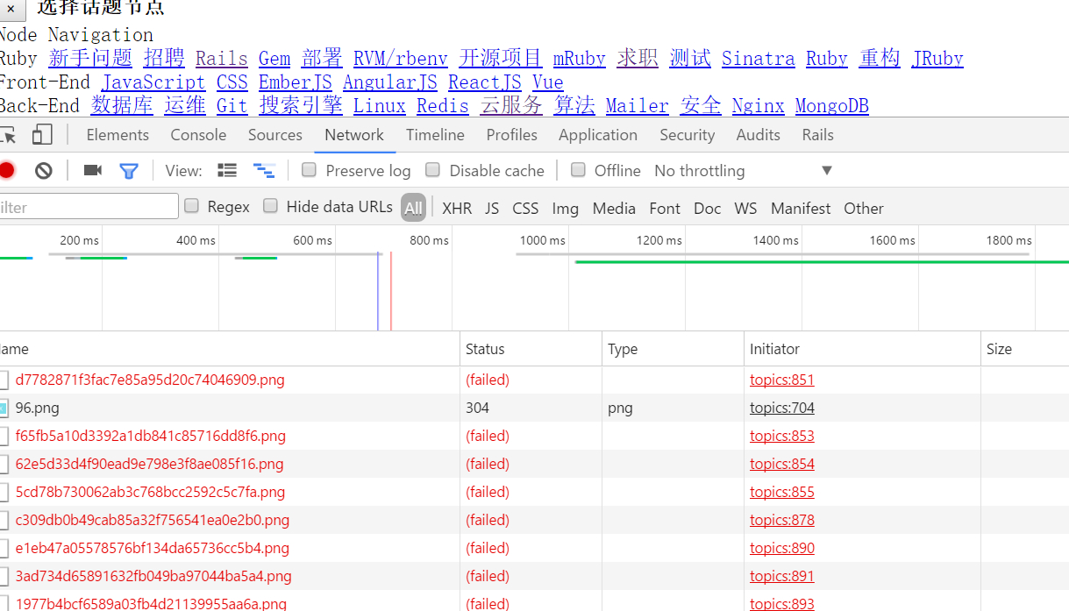This screenshot has height=611, width=1069.
Task: Open the MongoDB node link
Action: pos(832,106)
